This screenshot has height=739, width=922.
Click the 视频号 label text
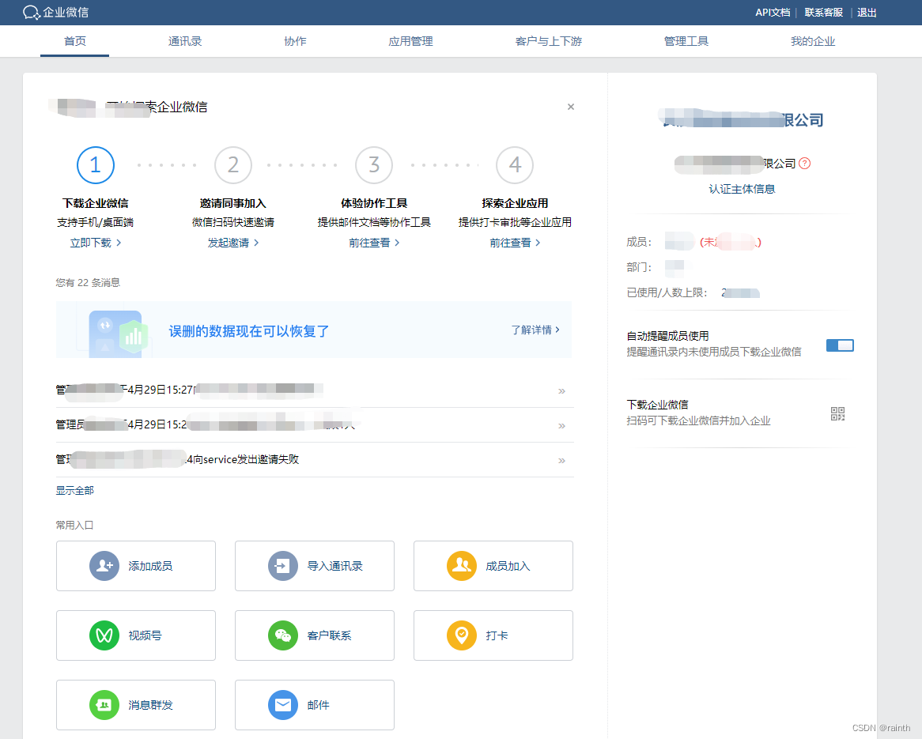pos(145,635)
